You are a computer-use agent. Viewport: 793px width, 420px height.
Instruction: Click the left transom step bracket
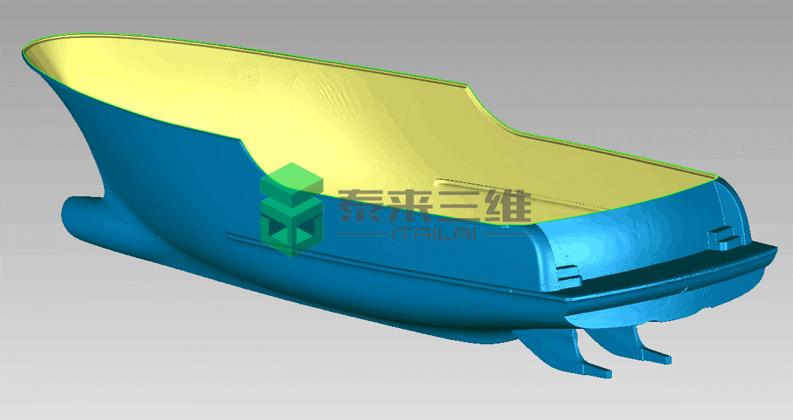pyautogui.click(x=568, y=276)
